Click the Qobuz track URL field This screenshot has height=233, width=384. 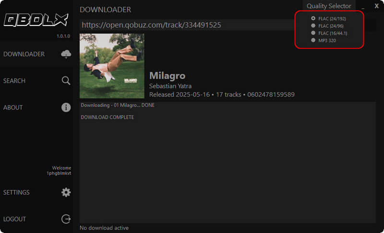point(186,25)
